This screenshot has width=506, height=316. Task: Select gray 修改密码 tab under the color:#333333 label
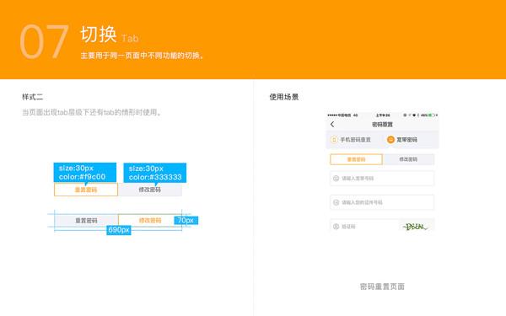150,190
